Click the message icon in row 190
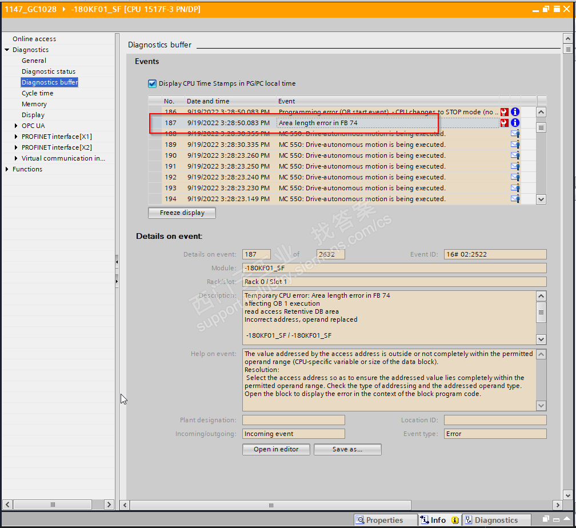This screenshot has width=576, height=528. 515,155
